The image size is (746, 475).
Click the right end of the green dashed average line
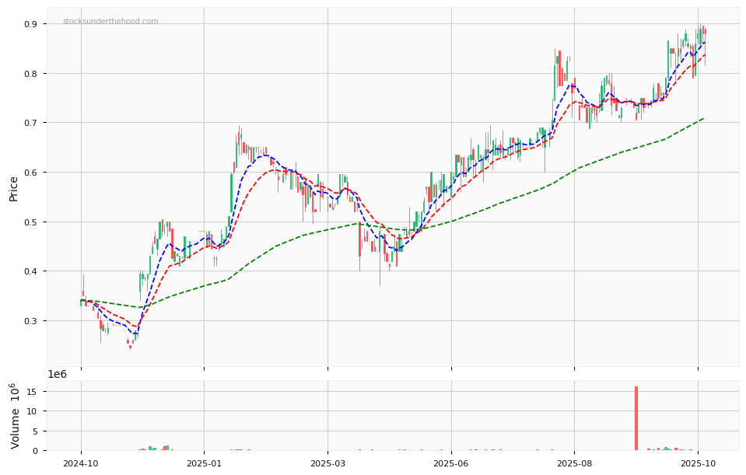click(703, 119)
